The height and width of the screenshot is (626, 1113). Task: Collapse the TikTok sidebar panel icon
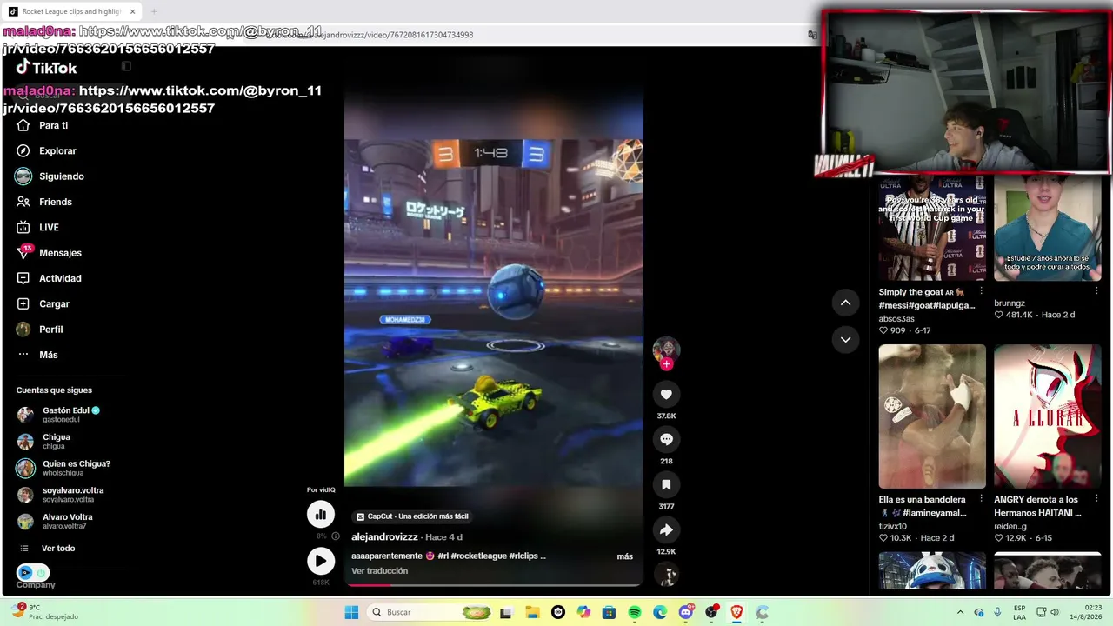(x=126, y=66)
